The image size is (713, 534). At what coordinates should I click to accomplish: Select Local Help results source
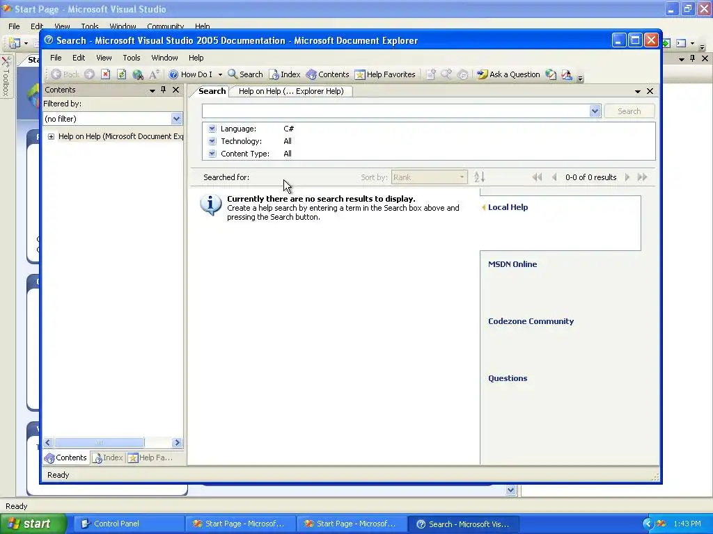(x=508, y=207)
